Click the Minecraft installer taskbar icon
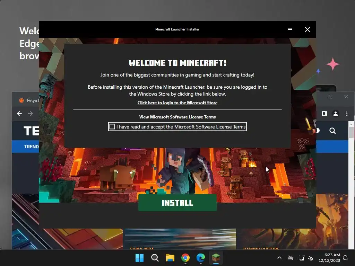This screenshot has height=266, width=355. (216, 258)
